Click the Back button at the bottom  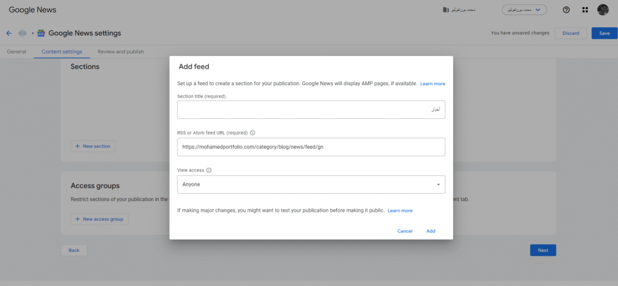[74, 250]
